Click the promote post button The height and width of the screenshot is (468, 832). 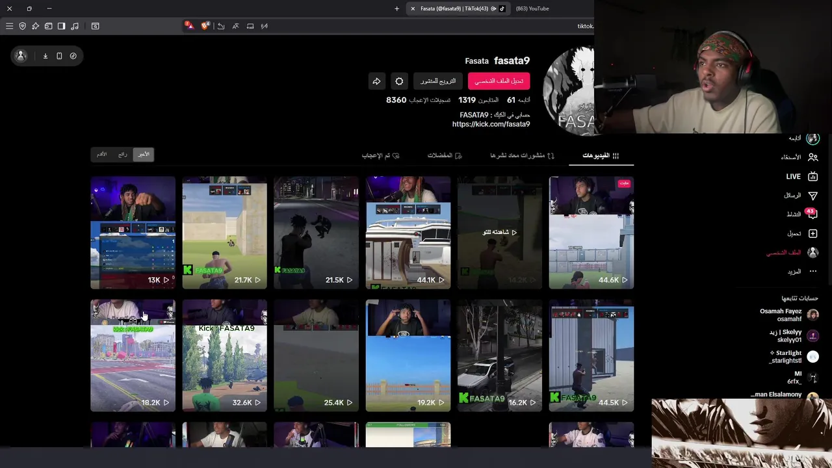pos(438,81)
